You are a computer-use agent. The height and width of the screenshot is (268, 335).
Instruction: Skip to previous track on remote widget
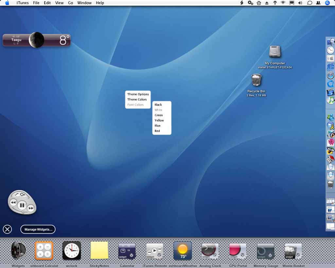[13, 202]
